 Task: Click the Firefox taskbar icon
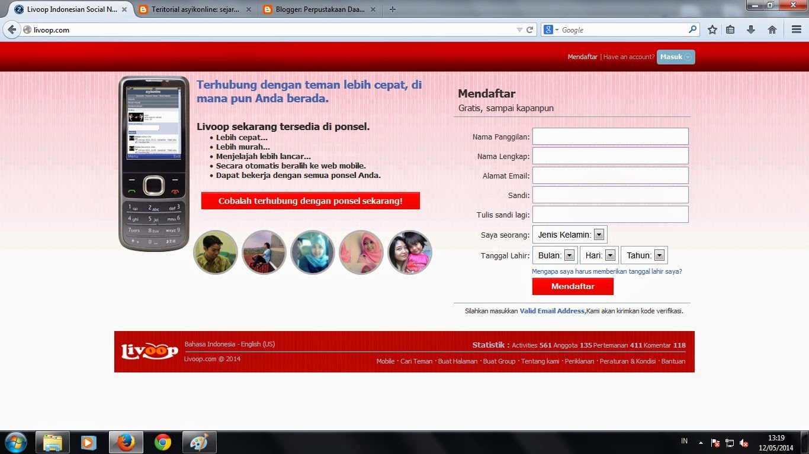pyautogui.click(x=126, y=442)
